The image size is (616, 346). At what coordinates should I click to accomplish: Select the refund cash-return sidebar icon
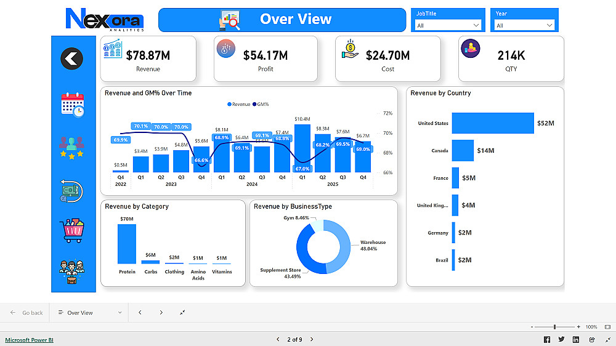[71, 191]
